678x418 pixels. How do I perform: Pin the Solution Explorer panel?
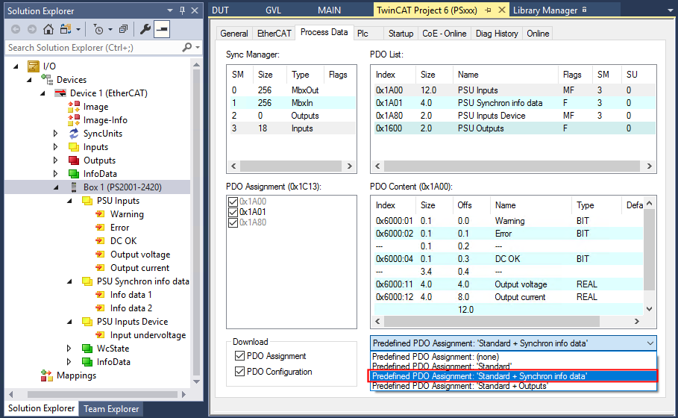tap(182, 10)
